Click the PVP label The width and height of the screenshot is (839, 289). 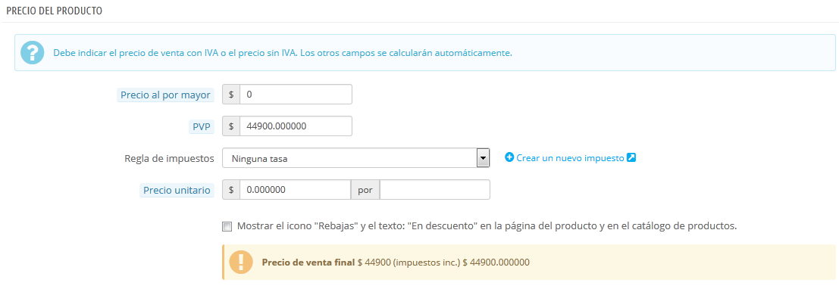coord(201,126)
